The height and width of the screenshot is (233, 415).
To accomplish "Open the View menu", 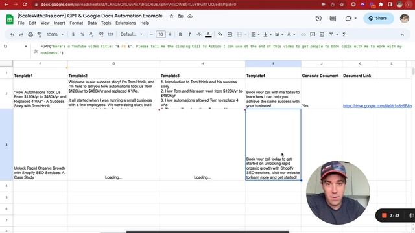I will pos(45,23).
